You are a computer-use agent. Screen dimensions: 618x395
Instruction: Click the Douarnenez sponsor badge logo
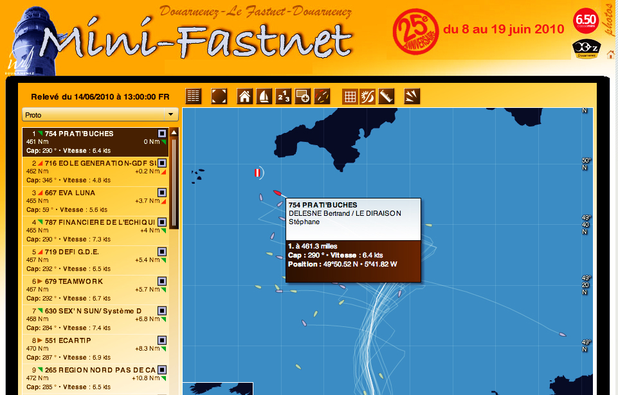pos(586,49)
